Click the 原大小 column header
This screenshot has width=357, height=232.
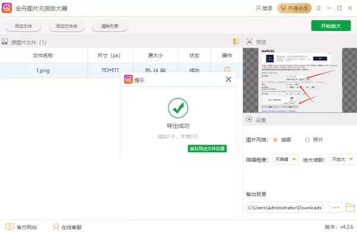pyautogui.click(x=155, y=55)
